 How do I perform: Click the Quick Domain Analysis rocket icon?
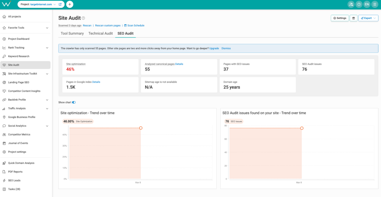pos(4,163)
